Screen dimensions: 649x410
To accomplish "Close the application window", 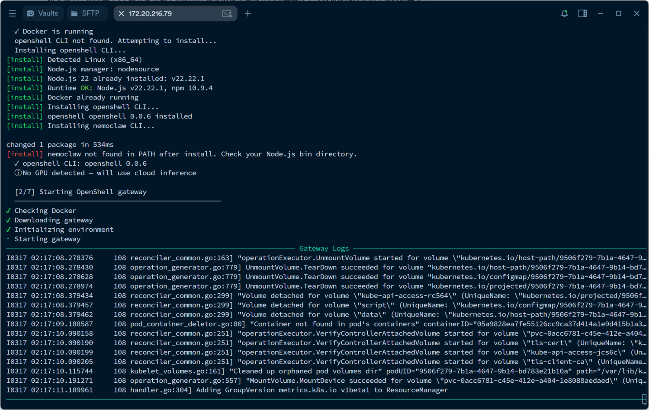I will [636, 13].
